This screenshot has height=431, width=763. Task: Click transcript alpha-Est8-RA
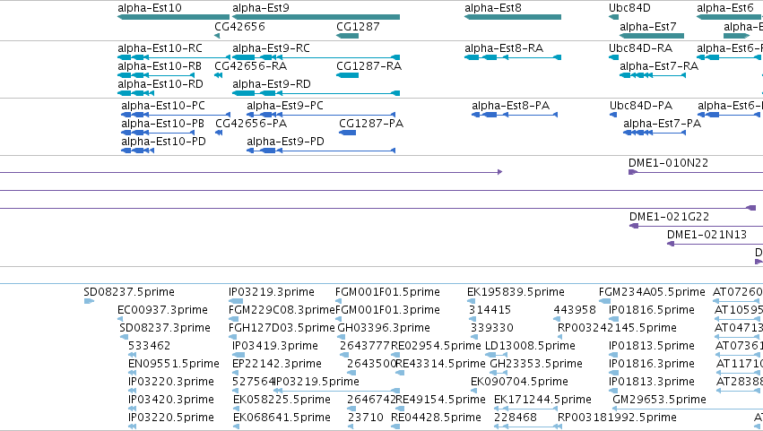(x=513, y=57)
